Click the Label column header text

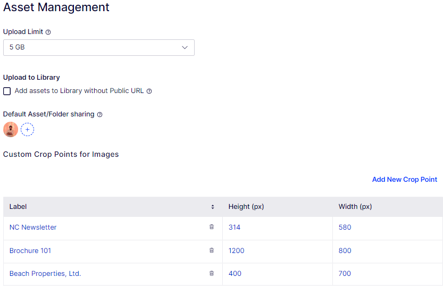(x=18, y=207)
